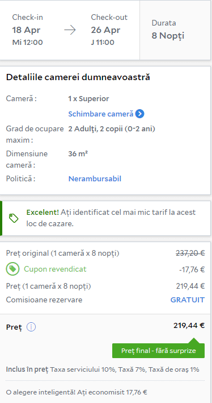Click the Preț final - fără surprize badge
This screenshot has width=212, height=403.
click(x=158, y=351)
